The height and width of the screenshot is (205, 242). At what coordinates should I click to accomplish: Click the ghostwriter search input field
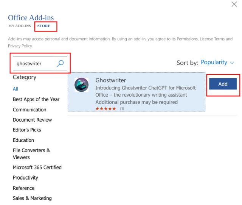click(34, 64)
